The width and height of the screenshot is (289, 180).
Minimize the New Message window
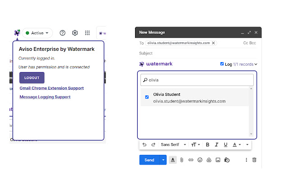pyautogui.click(x=242, y=33)
